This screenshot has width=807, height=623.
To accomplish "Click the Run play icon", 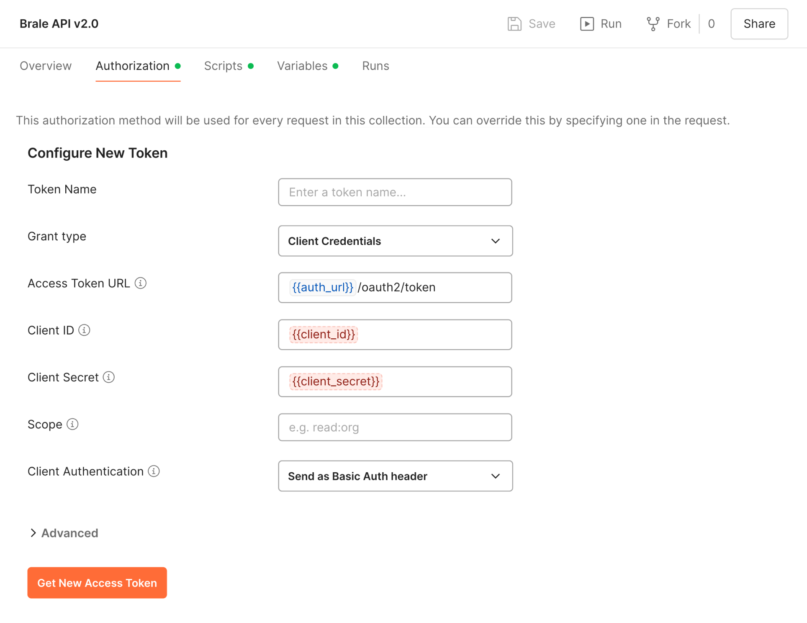I will (587, 24).
